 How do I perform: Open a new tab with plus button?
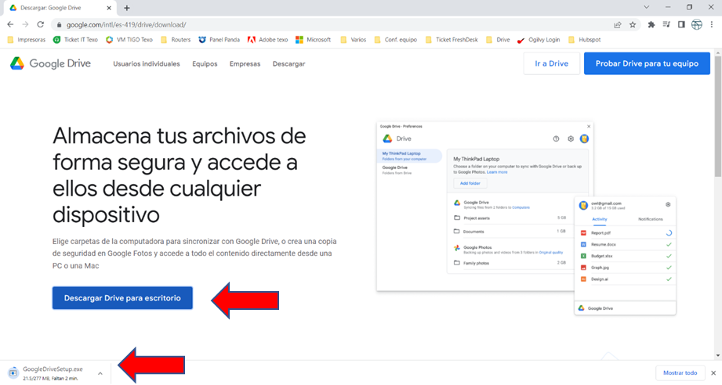127,8
